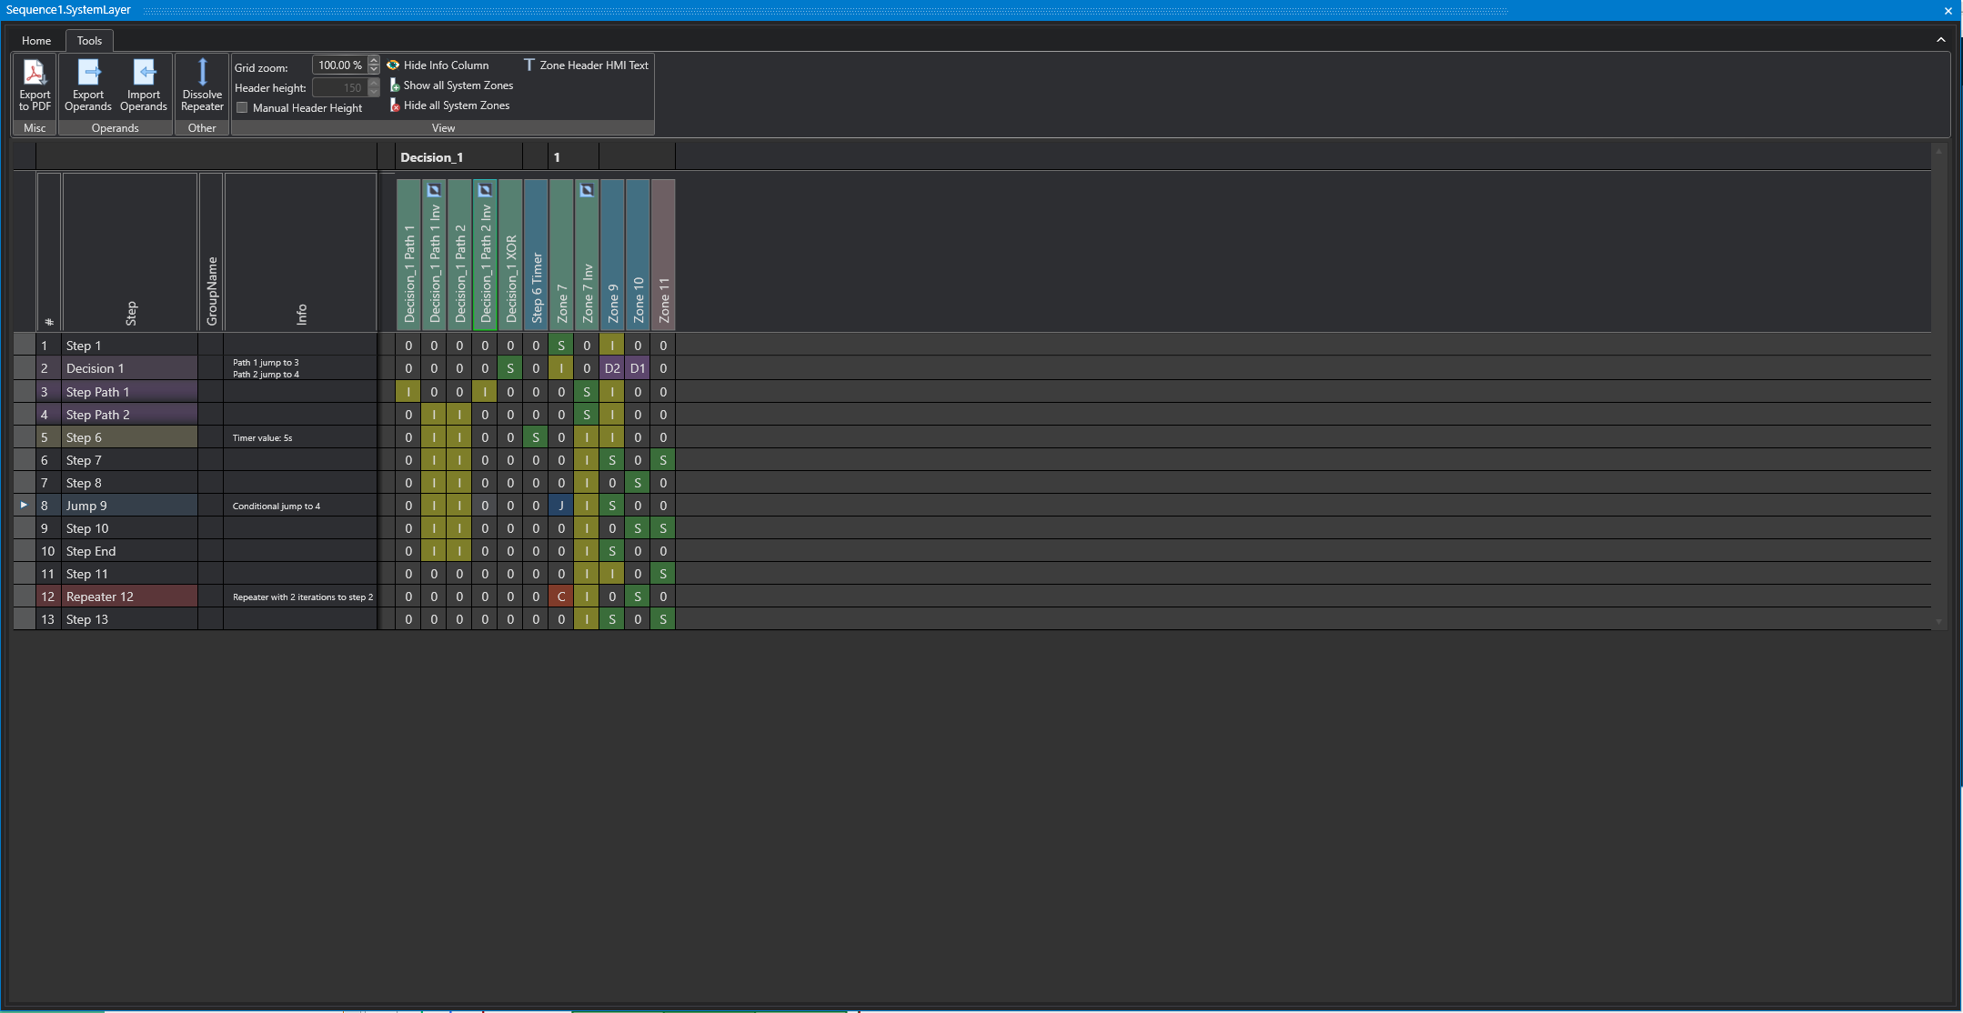Click the D2 cell in Decision 1 row
This screenshot has width=1963, height=1013.
[612, 368]
